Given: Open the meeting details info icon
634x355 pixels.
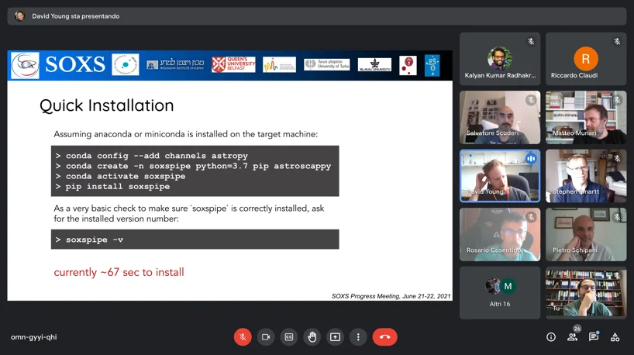Looking at the screenshot, I should pyautogui.click(x=551, y=337).
